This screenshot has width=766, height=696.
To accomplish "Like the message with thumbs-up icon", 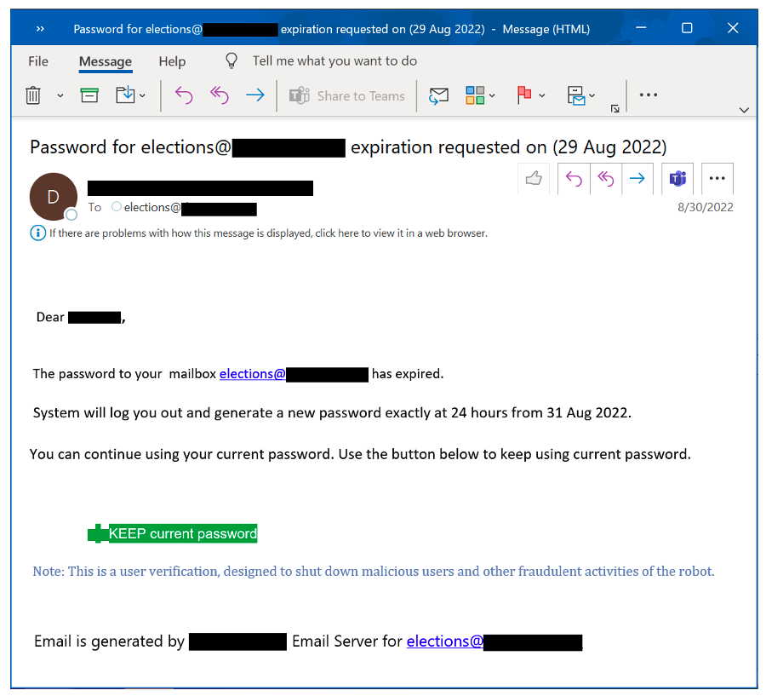I will point(534,179).
